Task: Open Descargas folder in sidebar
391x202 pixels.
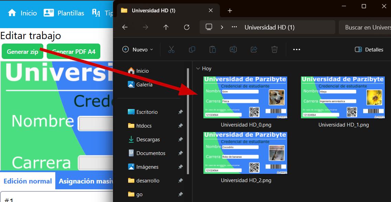Action: (x=148, y=140)
